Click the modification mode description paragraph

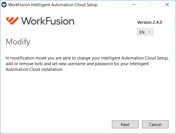[x=87, y=64]
